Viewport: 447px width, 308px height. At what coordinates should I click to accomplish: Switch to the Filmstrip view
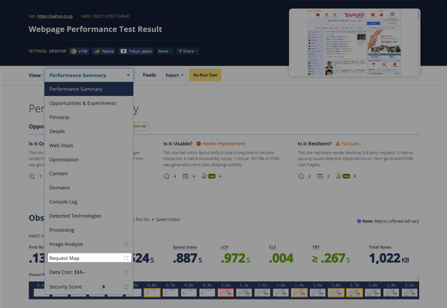click(89, 117)
